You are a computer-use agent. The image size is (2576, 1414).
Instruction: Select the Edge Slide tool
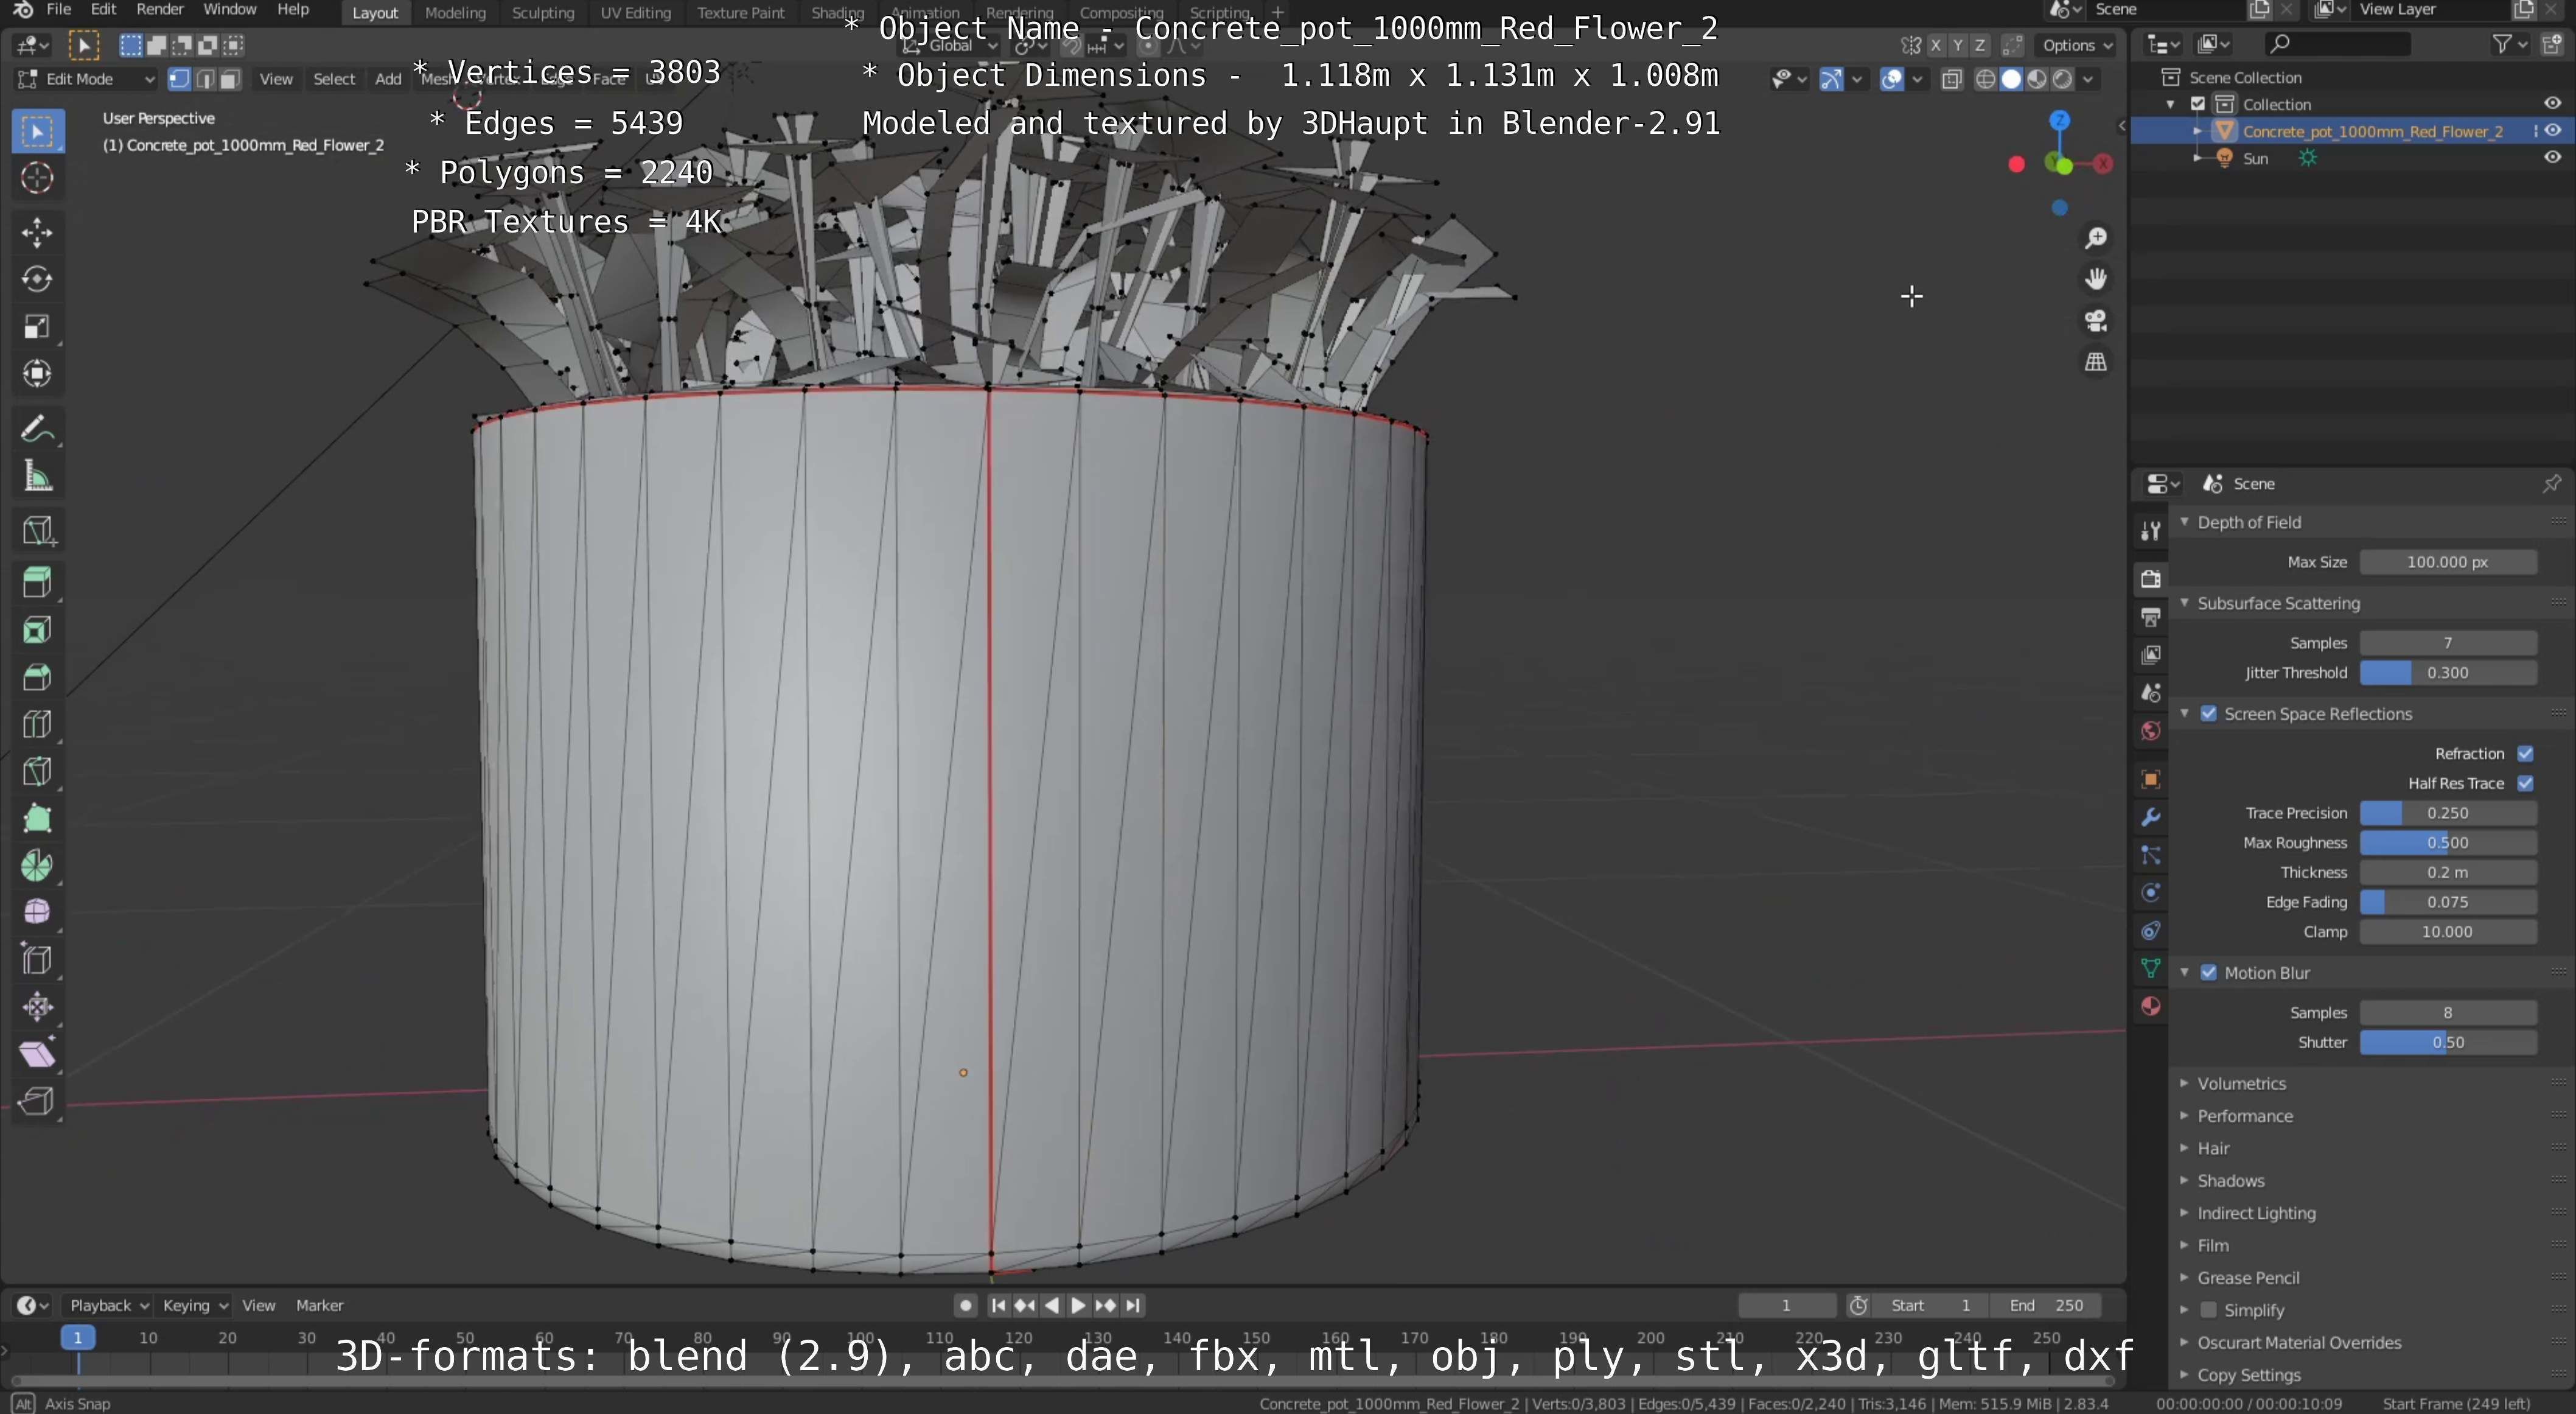point(37,960)
